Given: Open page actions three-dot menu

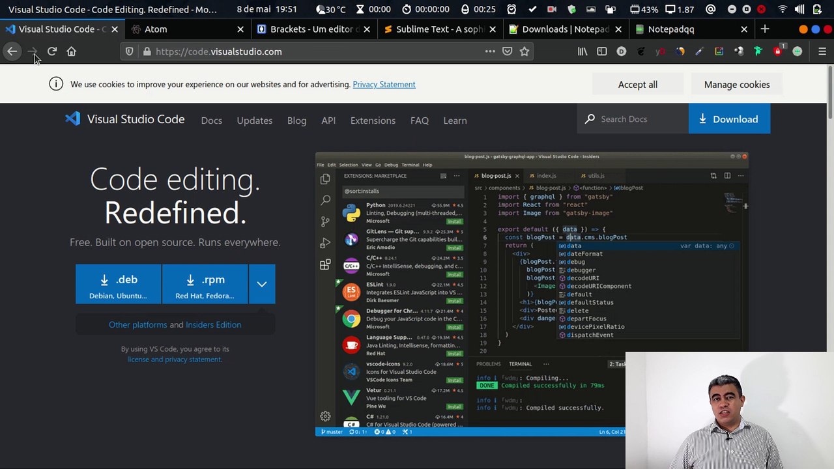Looking at the screenshot, I should [x=490, y=51].
